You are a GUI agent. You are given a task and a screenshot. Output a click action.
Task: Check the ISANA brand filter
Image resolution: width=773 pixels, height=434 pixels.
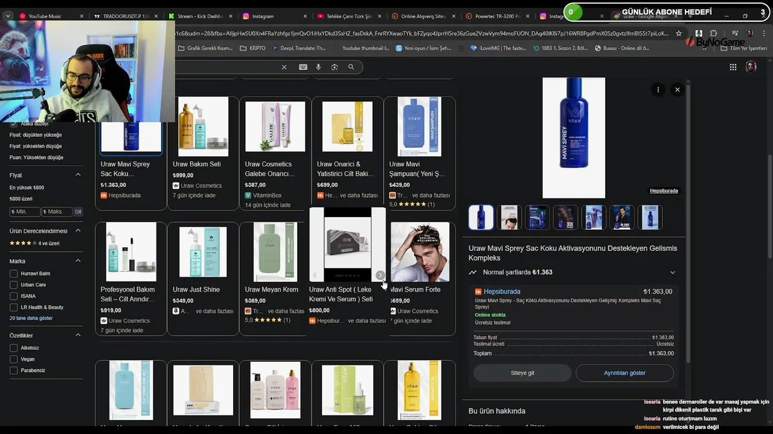click(14, 296)
